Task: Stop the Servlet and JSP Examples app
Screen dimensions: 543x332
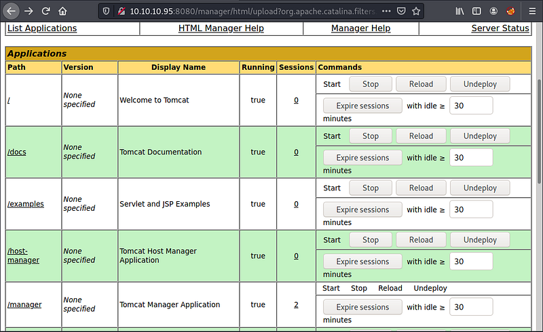Action: [371, 188]
